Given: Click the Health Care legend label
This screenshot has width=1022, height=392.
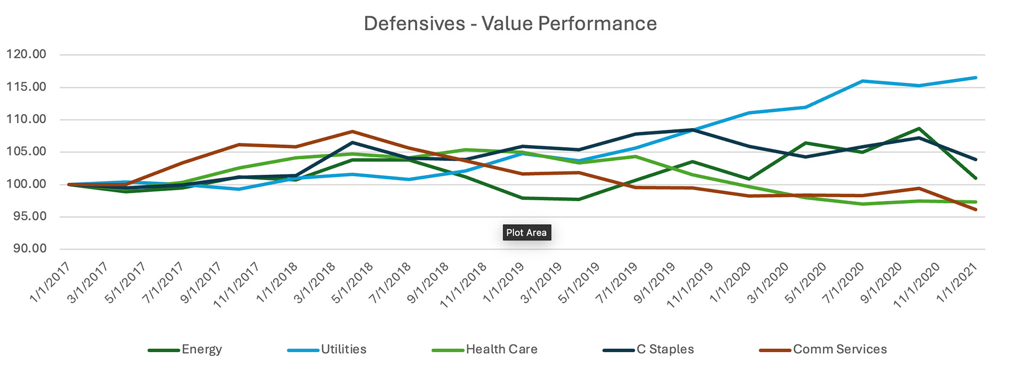Looking at the screenshot, I should [x=501, y=350].
